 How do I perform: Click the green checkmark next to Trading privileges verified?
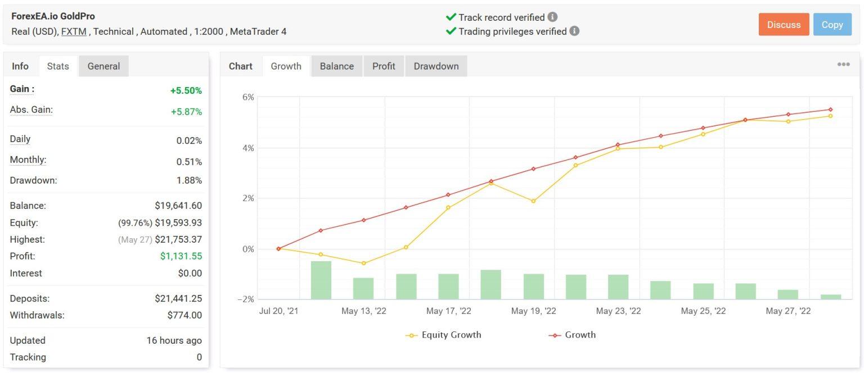[450, 31]
